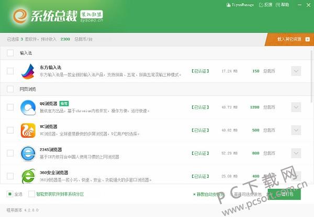The width and height of the screenshot is (314, 217).
Task: Toggle the 全选 select-all checkbox
Action: tap(10, 194)
